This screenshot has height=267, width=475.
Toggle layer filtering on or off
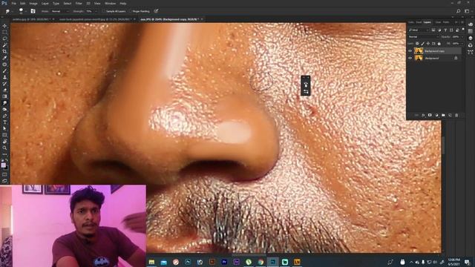[x=463, y=30]
